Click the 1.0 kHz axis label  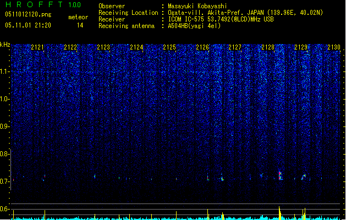click(x=5, y=99)
